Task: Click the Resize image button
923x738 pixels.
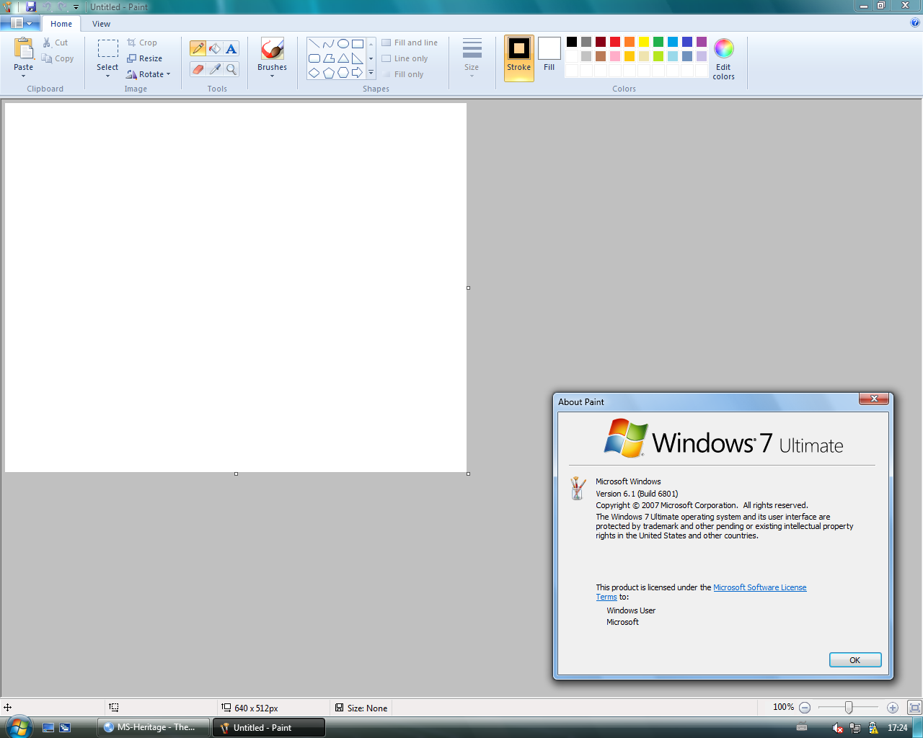Action: pyautogui.click(x=145, y=58)
